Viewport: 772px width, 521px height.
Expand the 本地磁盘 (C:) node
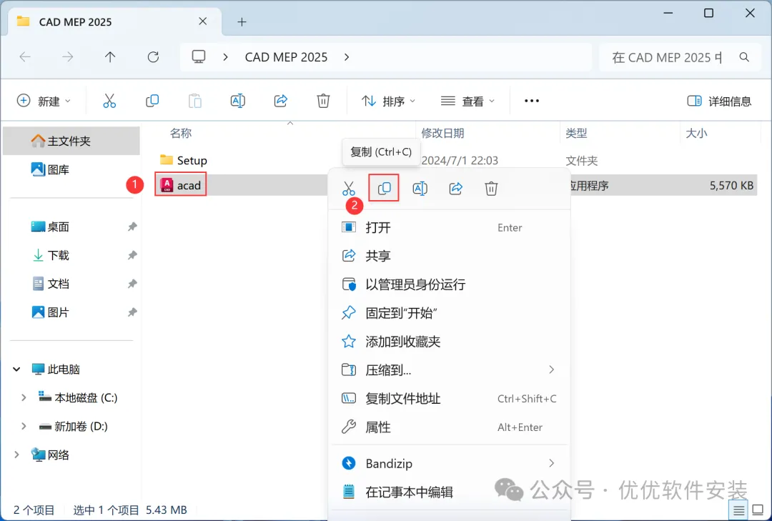[x=23, y=397]
